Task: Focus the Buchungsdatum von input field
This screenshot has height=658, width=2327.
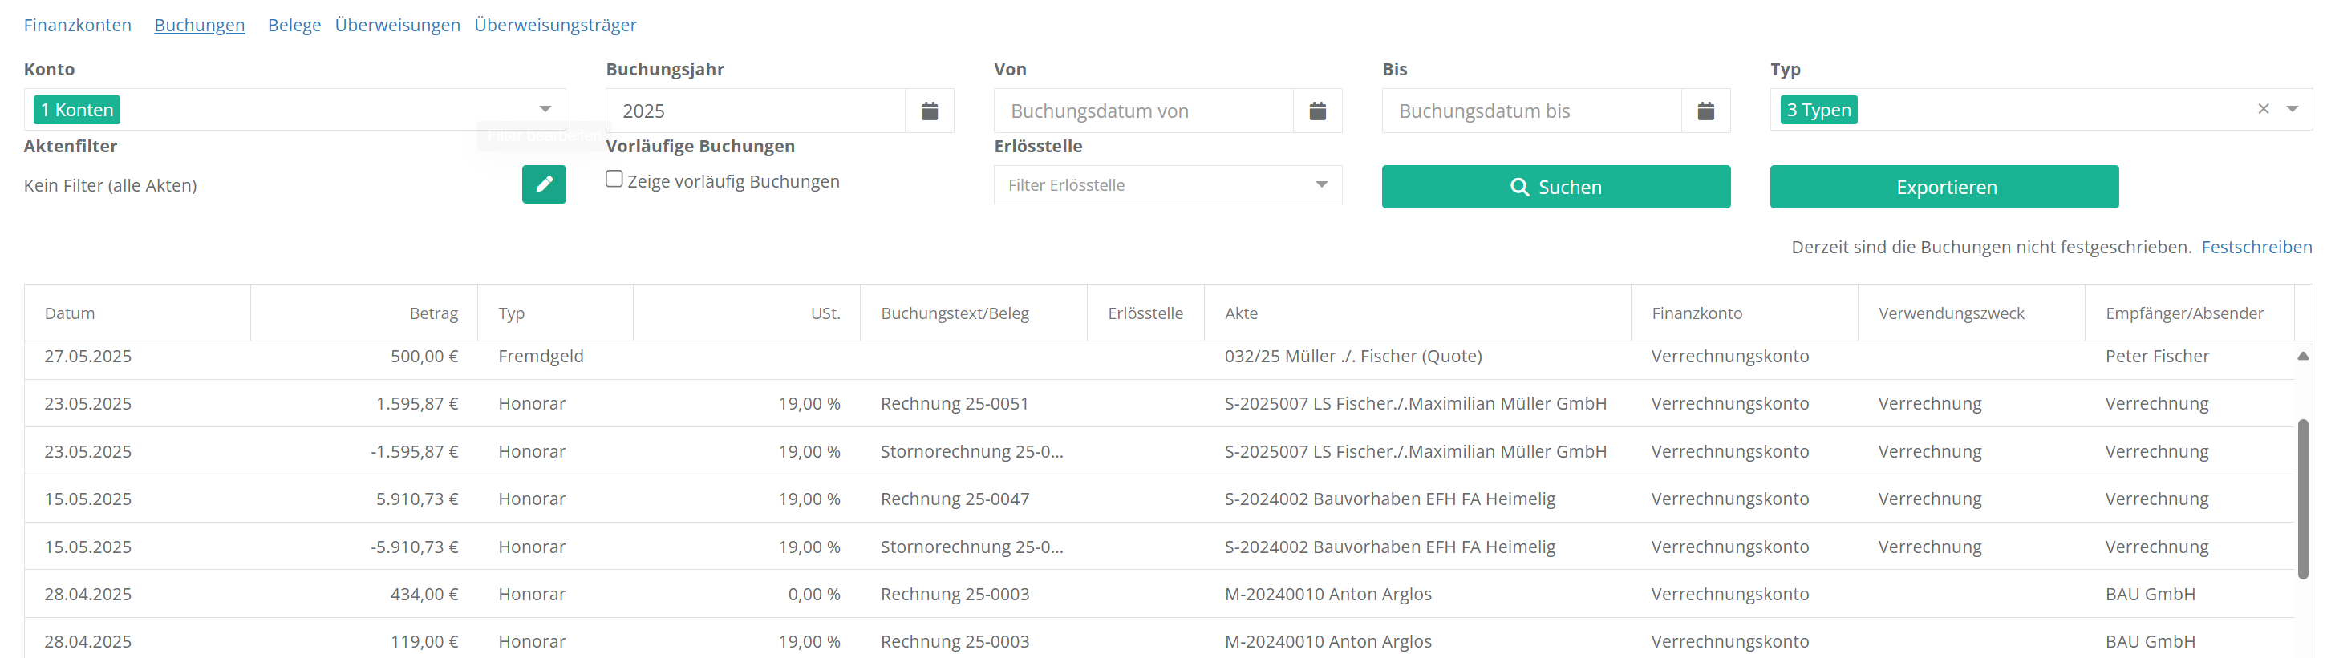Action: [1144, 111]
